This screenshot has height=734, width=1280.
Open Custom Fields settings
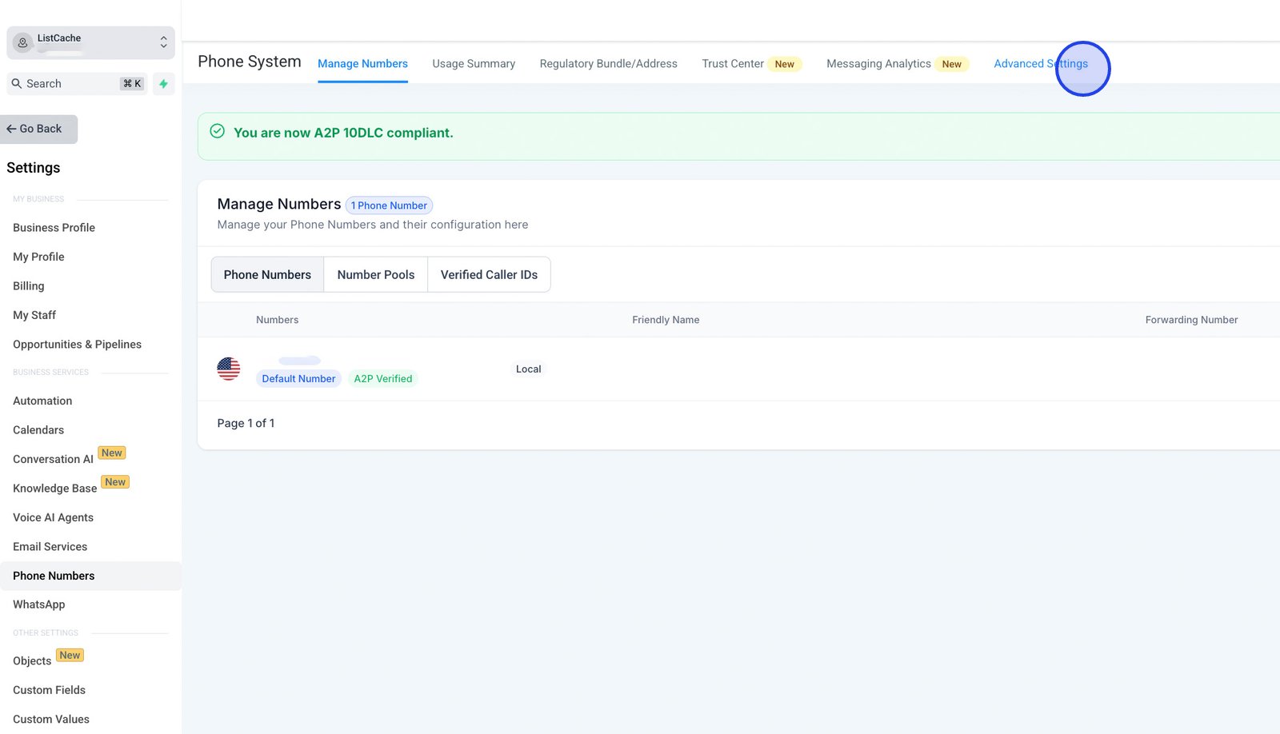(49, 690)
